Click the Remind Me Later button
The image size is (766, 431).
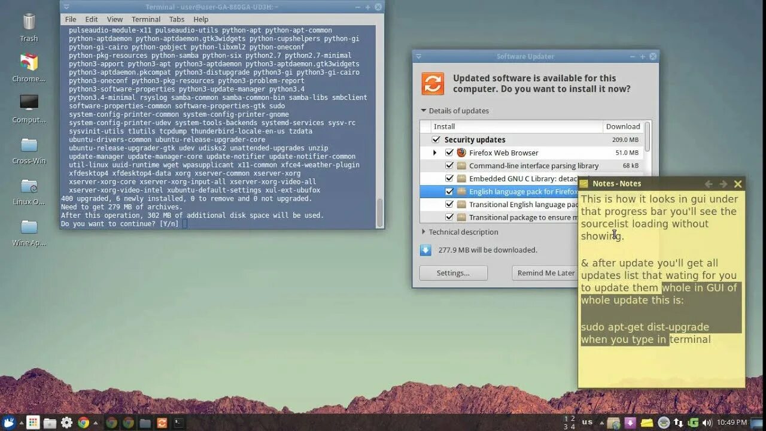tap(546, 273)
